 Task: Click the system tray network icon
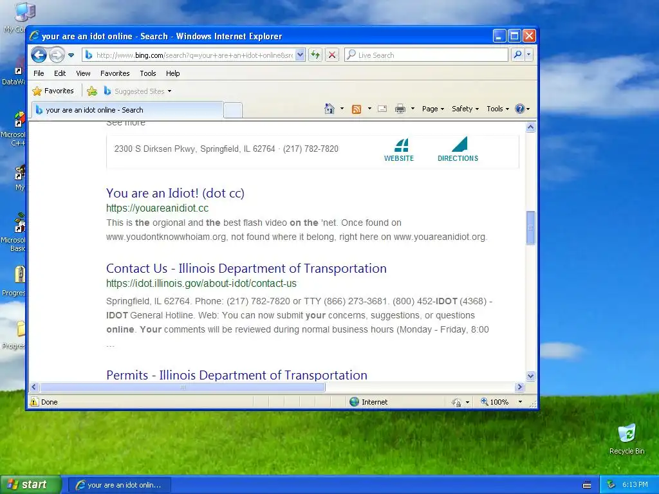pos(611,485)
